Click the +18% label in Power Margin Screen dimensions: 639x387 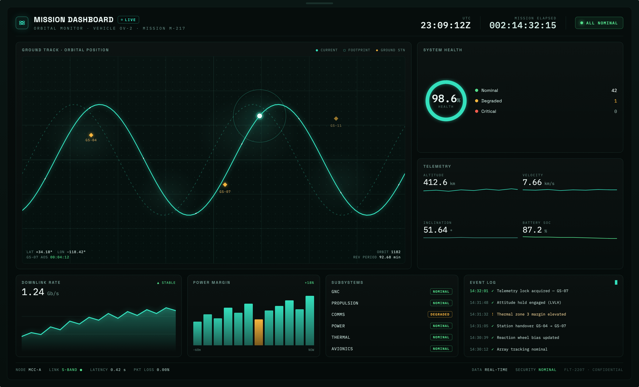click(x=309, y=283)
